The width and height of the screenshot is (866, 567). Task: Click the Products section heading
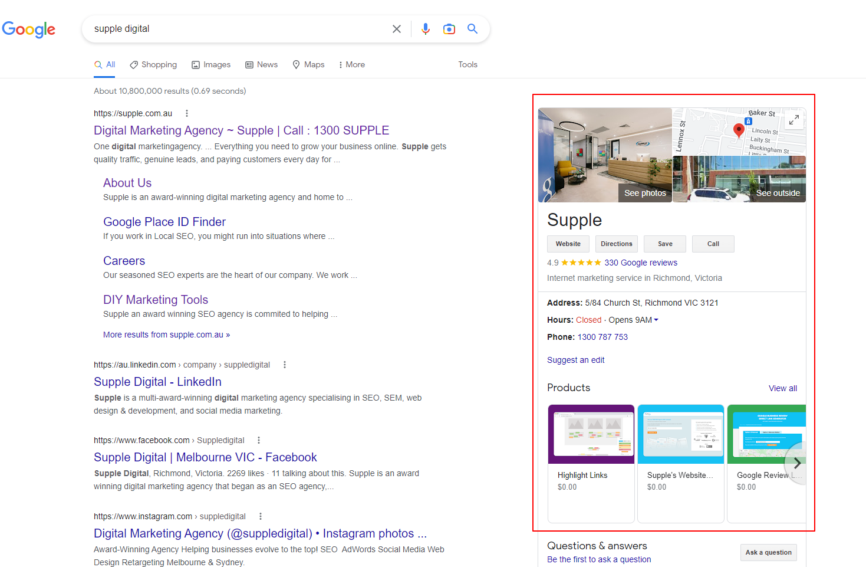[x=569, y=388]
